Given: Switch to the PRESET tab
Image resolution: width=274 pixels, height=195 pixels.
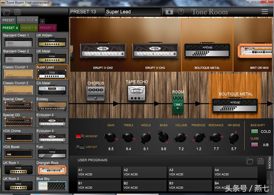Looking at the screenshot, I should click(x=8, y=20).
